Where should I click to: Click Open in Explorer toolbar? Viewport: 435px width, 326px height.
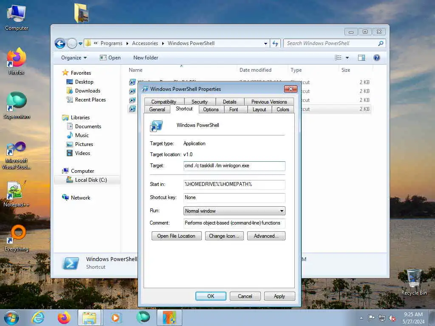pyautogui.click(x=110, y=58)
